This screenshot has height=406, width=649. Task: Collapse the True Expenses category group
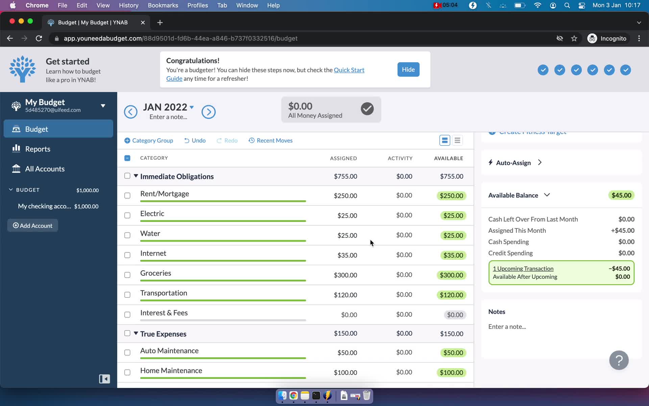pos(136,334)
